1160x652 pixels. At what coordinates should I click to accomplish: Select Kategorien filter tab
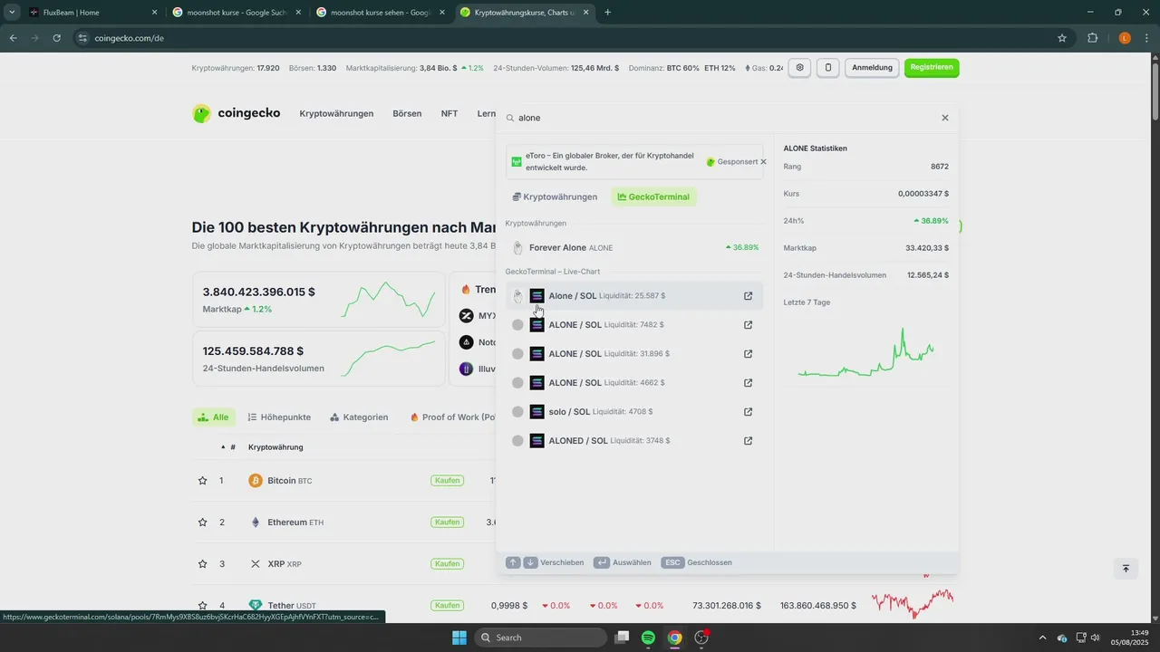[359, 417]
